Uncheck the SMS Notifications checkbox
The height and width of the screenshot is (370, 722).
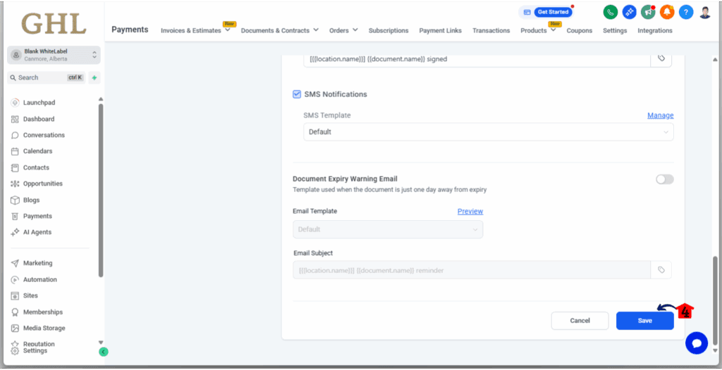(297, 94)
